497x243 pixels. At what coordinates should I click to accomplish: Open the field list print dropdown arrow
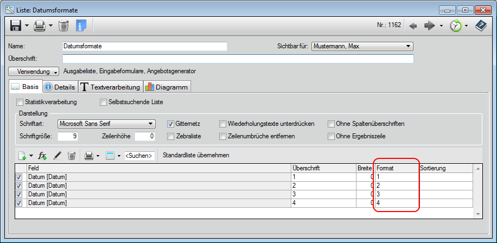98,156
